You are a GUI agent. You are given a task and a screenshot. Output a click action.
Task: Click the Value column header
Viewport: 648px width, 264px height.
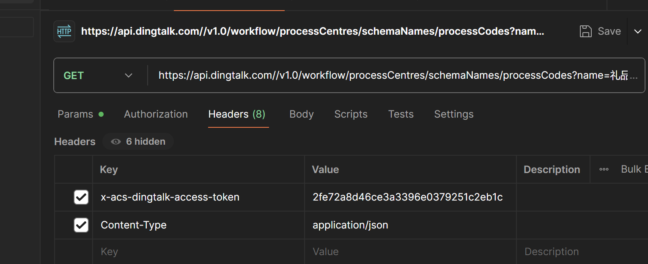325,170
